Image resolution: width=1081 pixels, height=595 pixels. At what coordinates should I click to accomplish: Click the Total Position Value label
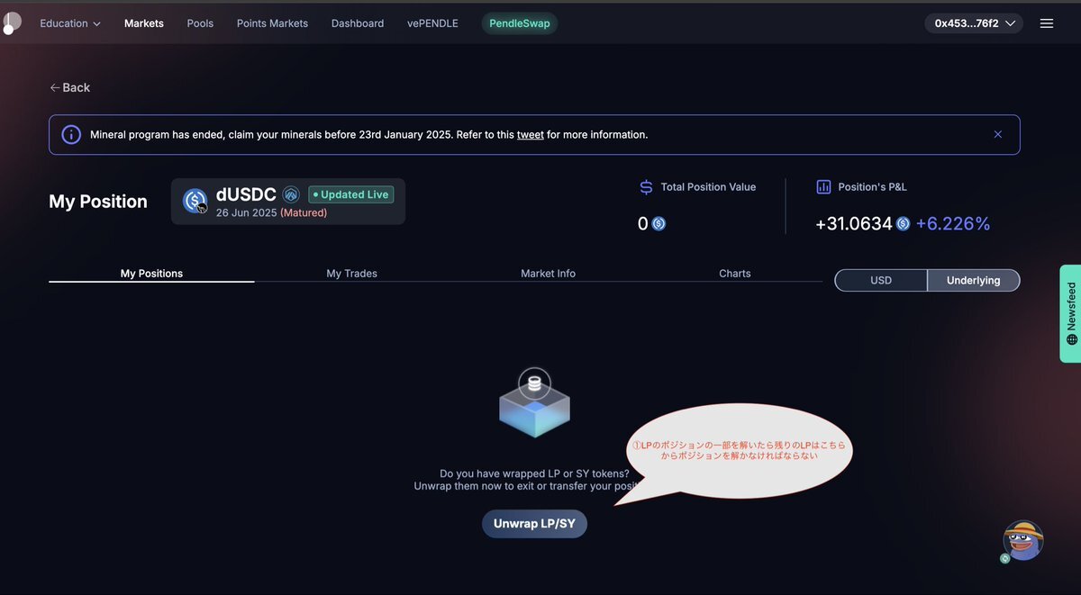click(708, 187)
